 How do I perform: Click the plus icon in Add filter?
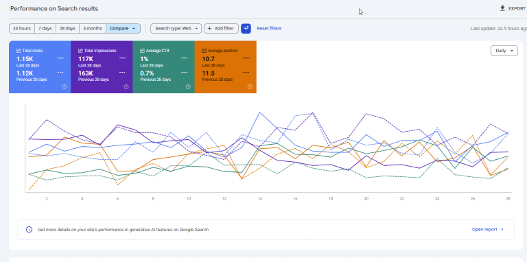tap(209, 29)
